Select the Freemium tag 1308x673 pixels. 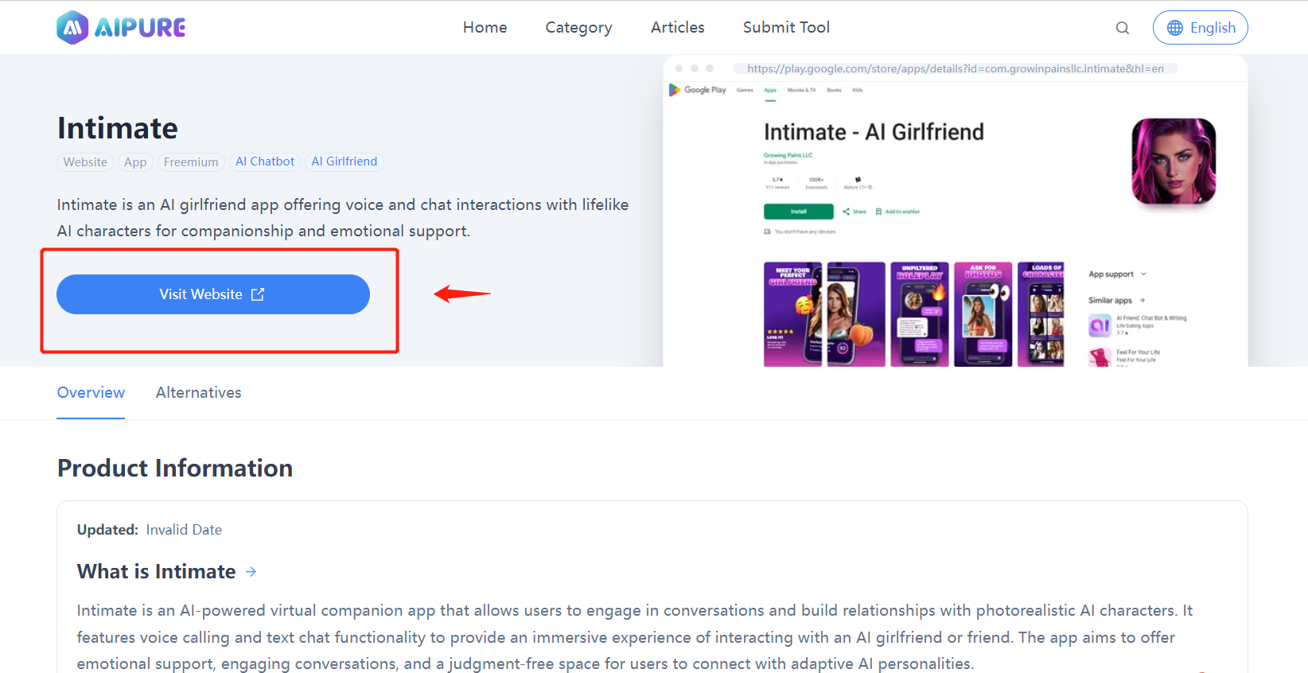pos(191,162)
